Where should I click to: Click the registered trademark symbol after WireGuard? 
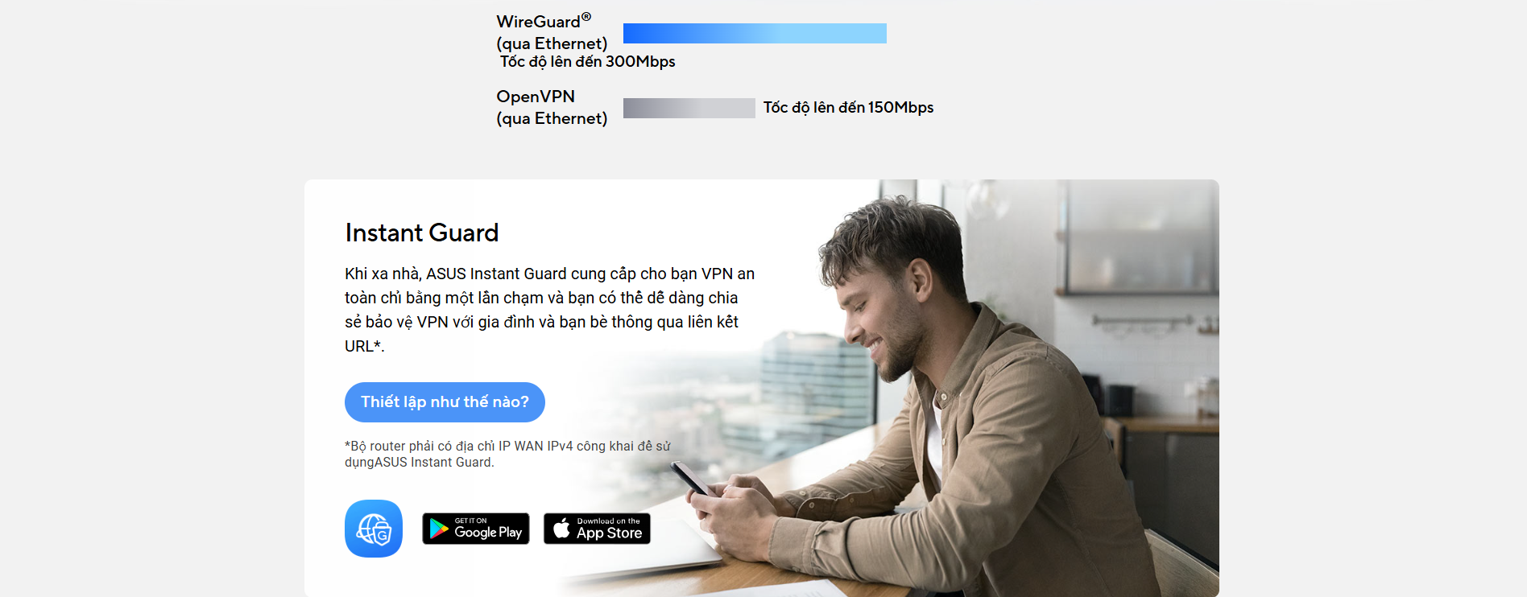(586, 17)
